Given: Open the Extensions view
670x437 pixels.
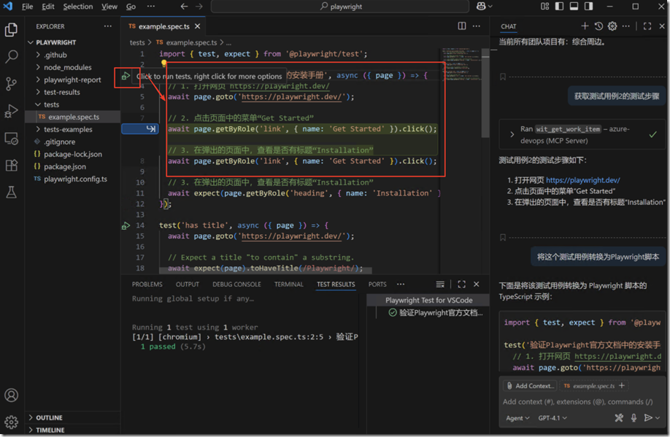Looking at the screenshot, I should coord(11,166).
